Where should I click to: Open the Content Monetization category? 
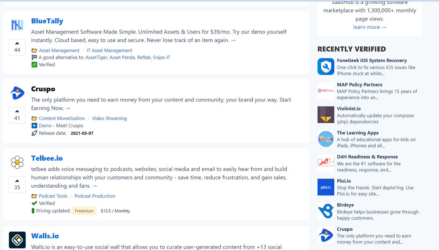point(62,119)
